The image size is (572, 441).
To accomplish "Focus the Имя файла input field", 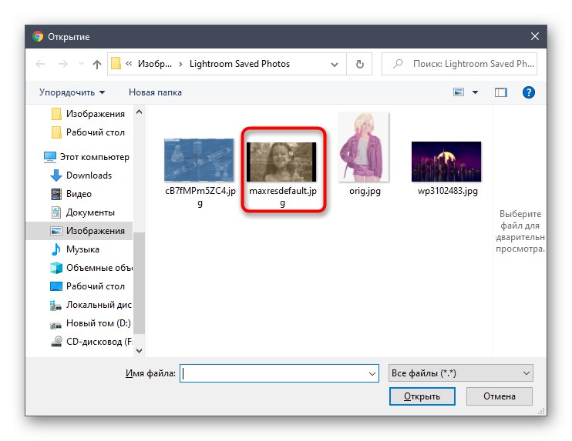I will pos(279,373).
